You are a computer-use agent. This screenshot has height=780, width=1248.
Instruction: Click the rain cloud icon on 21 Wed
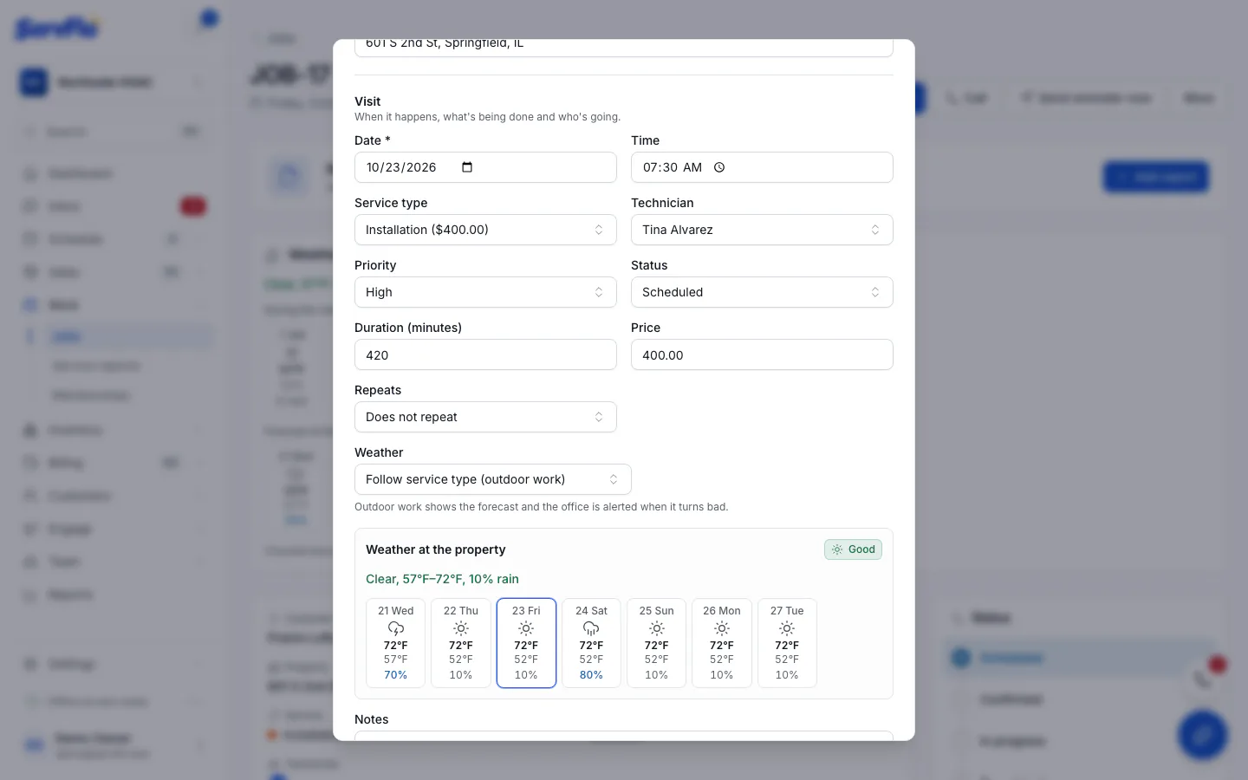click(396, 628)
